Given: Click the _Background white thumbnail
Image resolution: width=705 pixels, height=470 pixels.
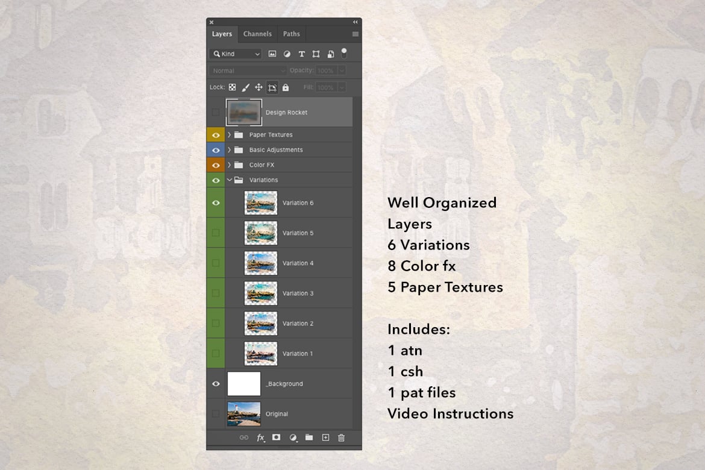Looking at the screenshot, I should [243, 384].
